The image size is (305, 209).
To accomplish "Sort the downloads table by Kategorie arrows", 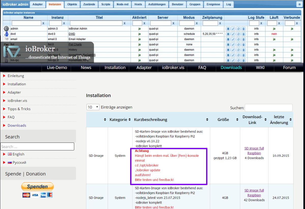I will coord(129,120).
